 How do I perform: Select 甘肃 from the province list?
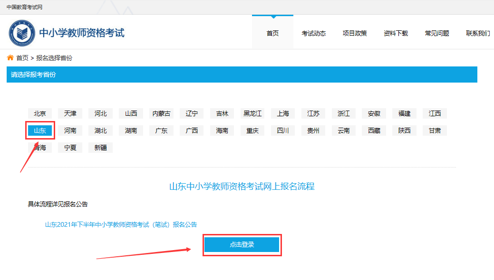coord(435,131)
